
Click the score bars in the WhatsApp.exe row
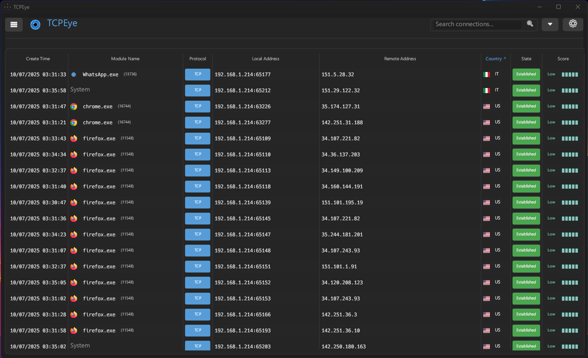click(x=570, y=75)
